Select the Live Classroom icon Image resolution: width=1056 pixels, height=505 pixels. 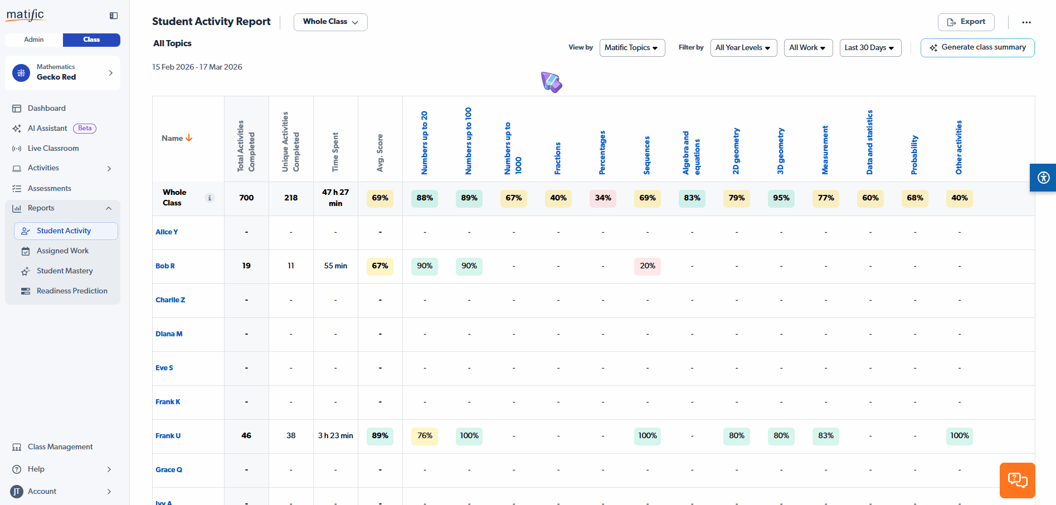[17, 148]
